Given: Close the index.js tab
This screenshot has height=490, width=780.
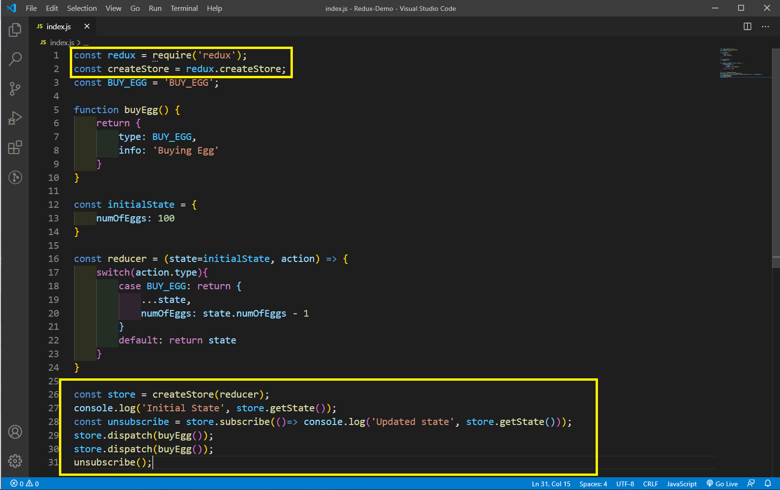Looking at the screenshot, I should point(87,26).
